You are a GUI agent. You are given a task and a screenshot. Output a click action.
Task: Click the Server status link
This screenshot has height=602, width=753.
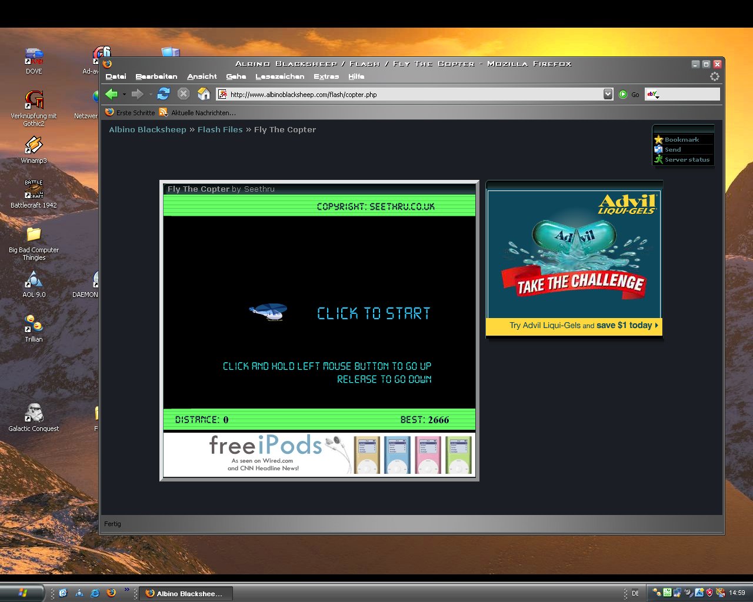click(x=687, y=160)
